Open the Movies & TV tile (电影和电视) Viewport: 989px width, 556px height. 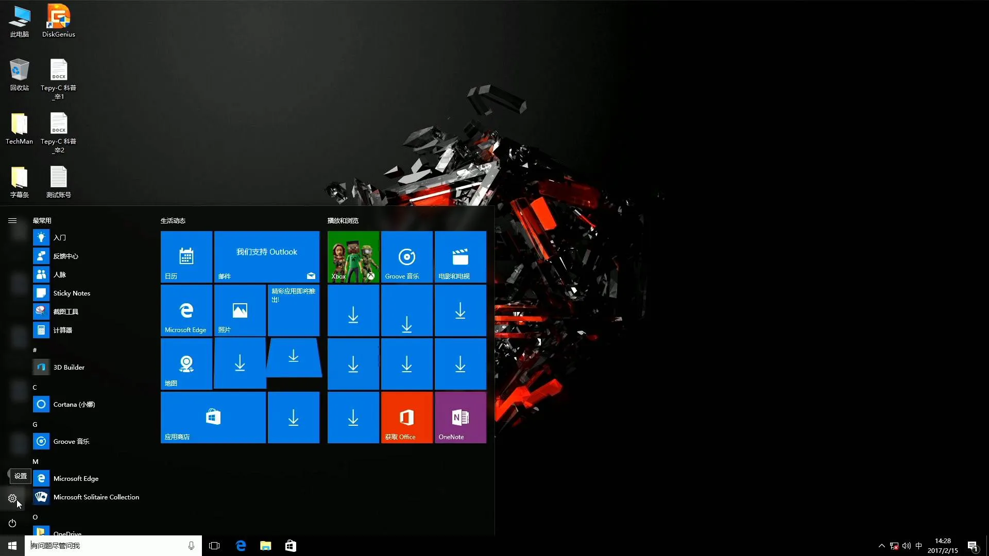pos(461,256)
